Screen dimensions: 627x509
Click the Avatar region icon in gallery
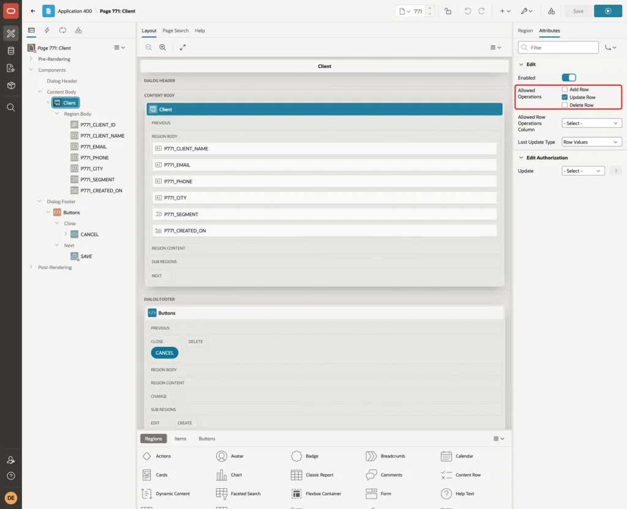tap(222, 456)
